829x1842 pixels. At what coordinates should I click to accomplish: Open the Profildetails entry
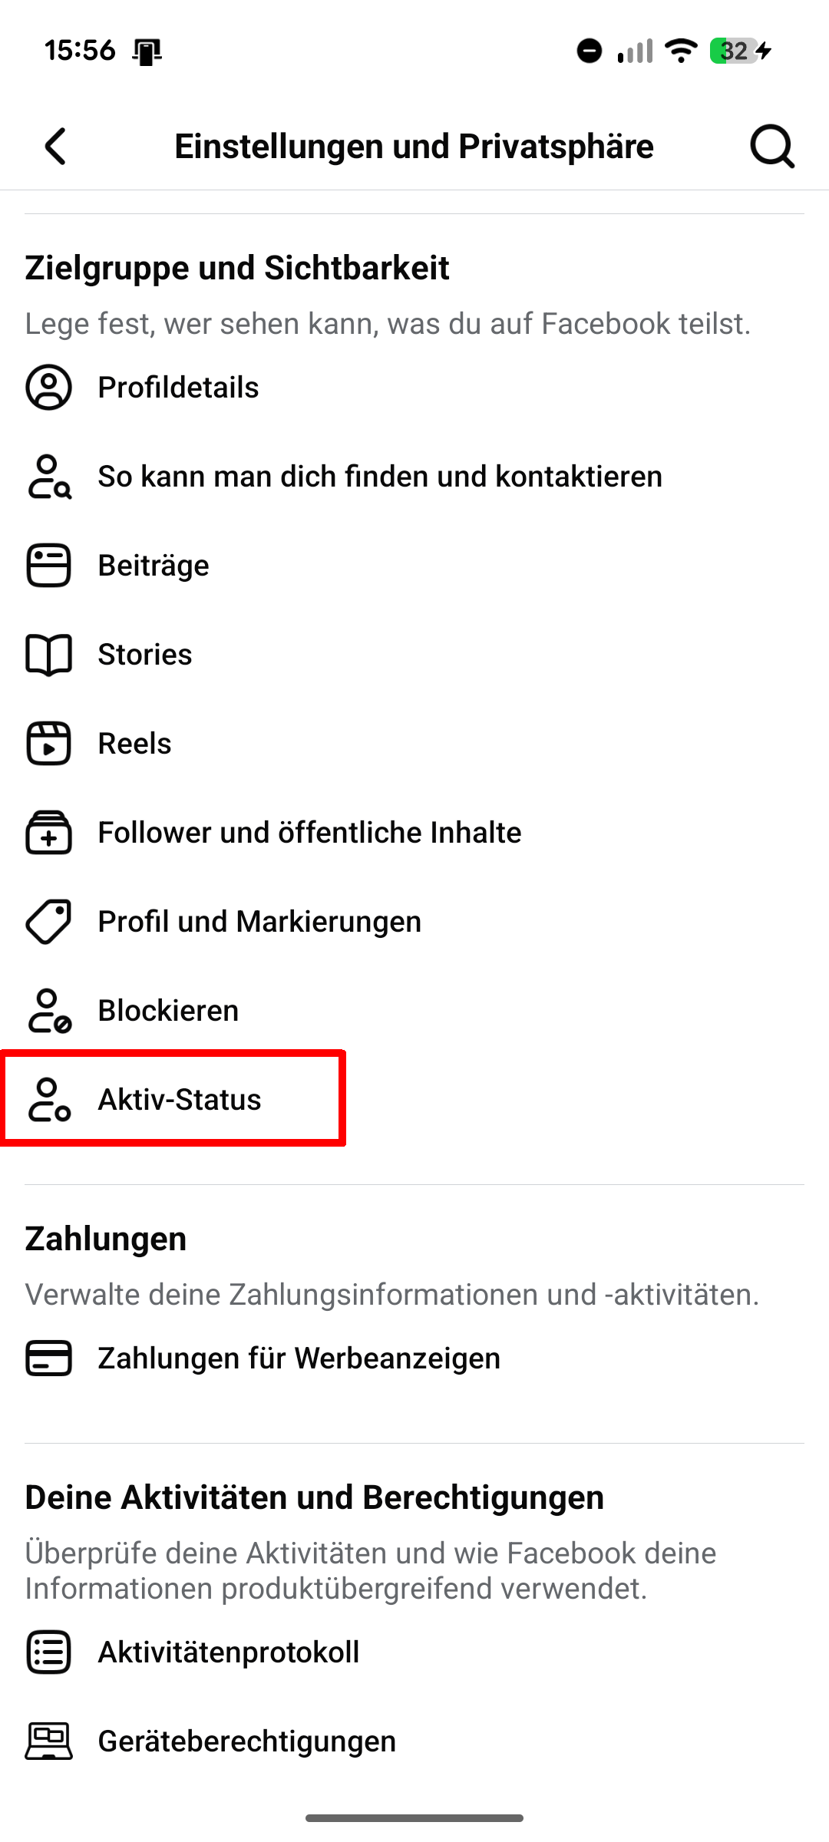pos(178,388)
